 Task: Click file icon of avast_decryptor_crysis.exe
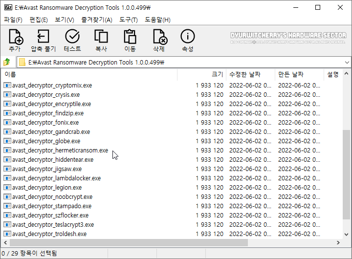tap(7, 94)
